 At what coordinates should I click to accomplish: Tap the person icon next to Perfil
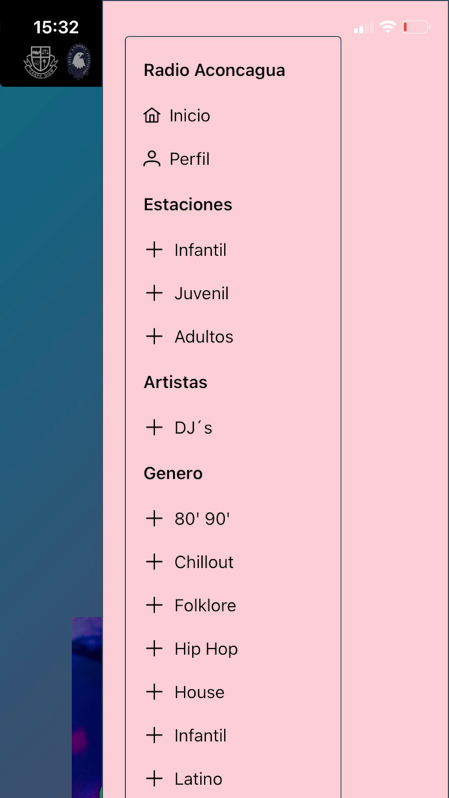pos(151,158)
